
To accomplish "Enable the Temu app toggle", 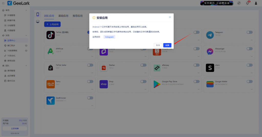I will click(90, 81).
